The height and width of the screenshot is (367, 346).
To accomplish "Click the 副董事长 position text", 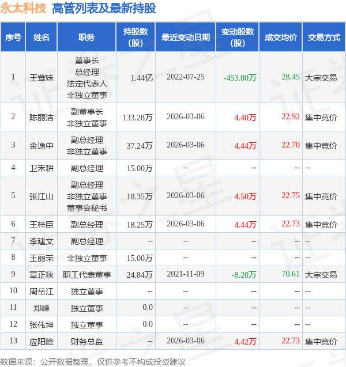I will (x=86, y=112).
